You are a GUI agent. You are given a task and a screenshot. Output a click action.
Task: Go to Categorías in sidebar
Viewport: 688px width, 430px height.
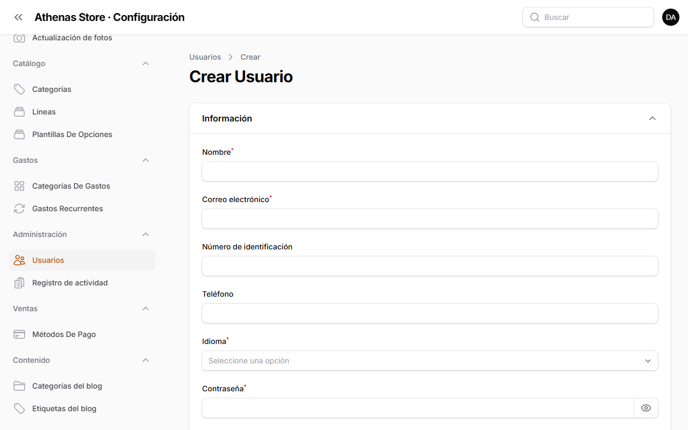[82, 89]
